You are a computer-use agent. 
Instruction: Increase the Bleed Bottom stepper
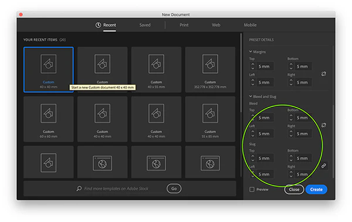click(x=291, y=116)
